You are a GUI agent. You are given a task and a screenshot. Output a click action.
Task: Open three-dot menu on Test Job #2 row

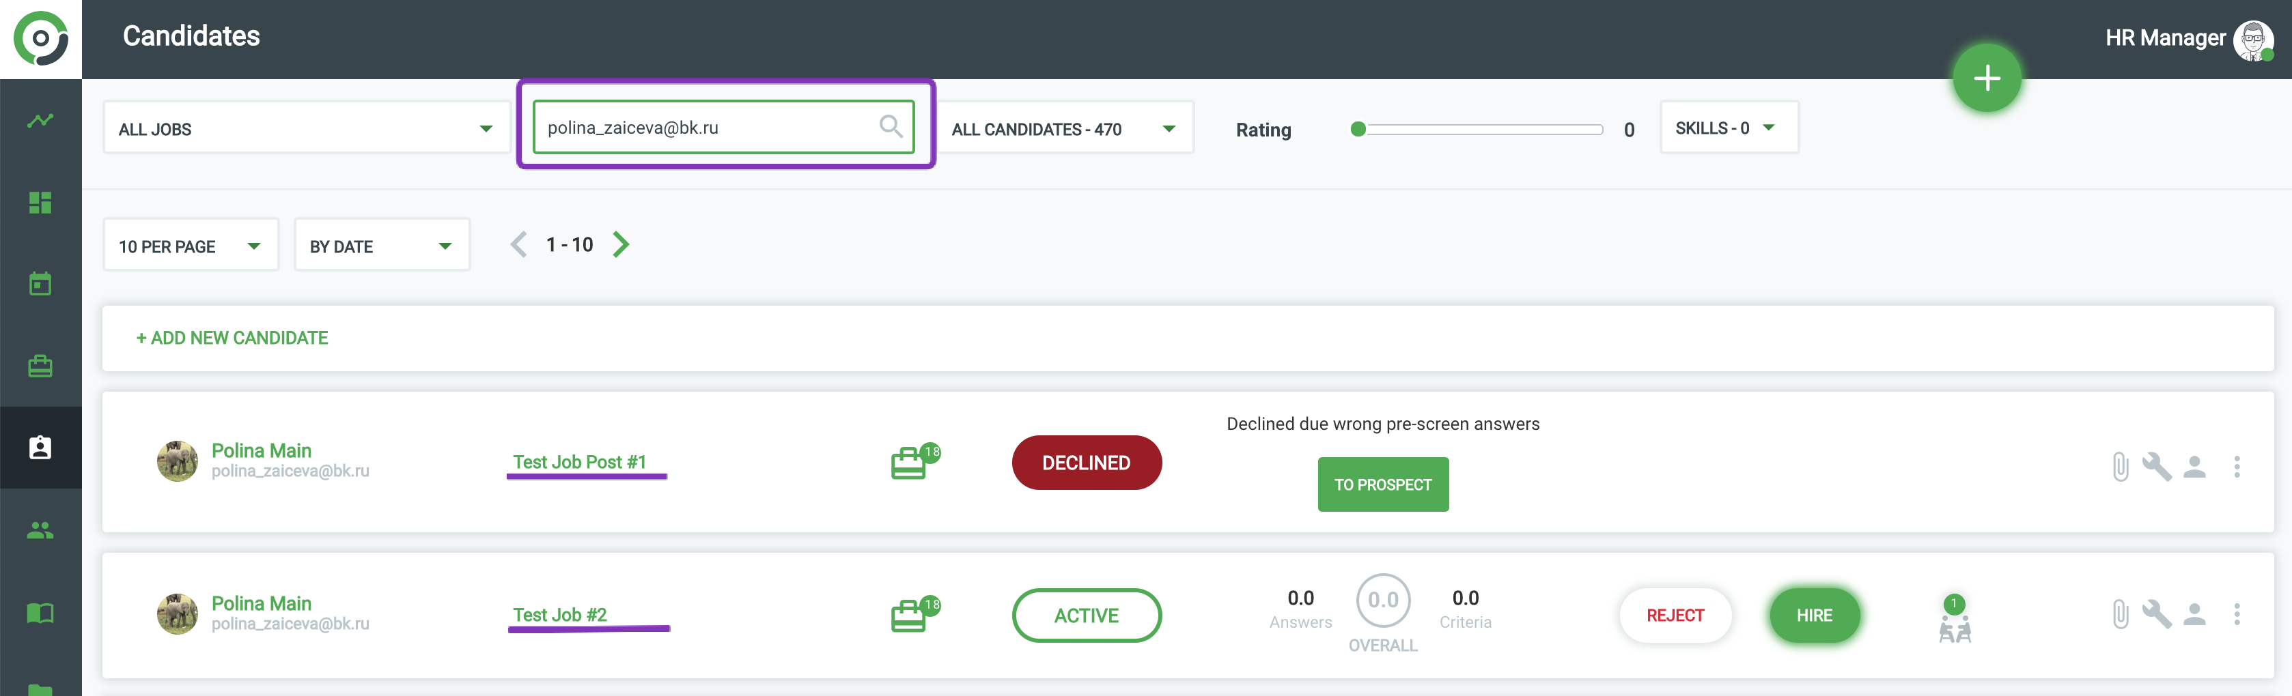[2236, 613]
